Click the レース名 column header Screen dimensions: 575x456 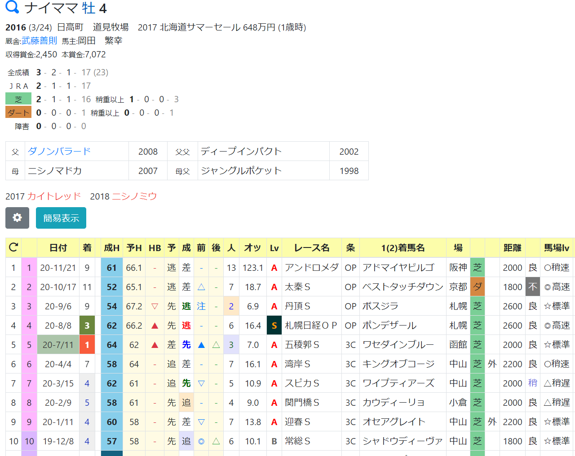(312, 248)
